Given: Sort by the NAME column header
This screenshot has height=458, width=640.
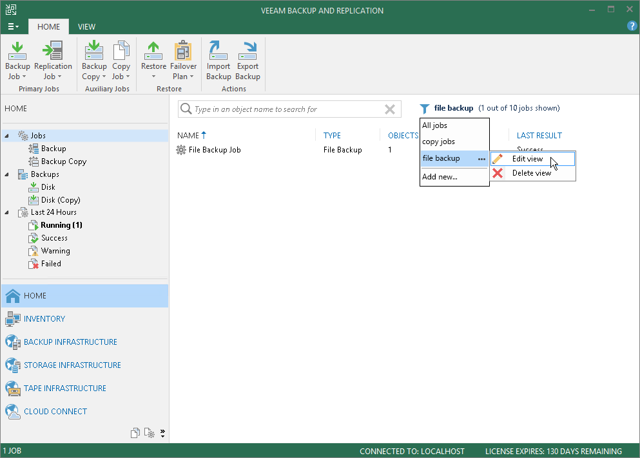Looking at the screenshot, I should tap(188, 136).
